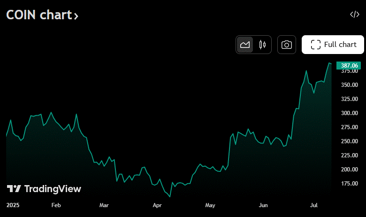Click the 275.00 price axis label
The height and width of the screenshot is (217, 366).
tap(350, 127)
